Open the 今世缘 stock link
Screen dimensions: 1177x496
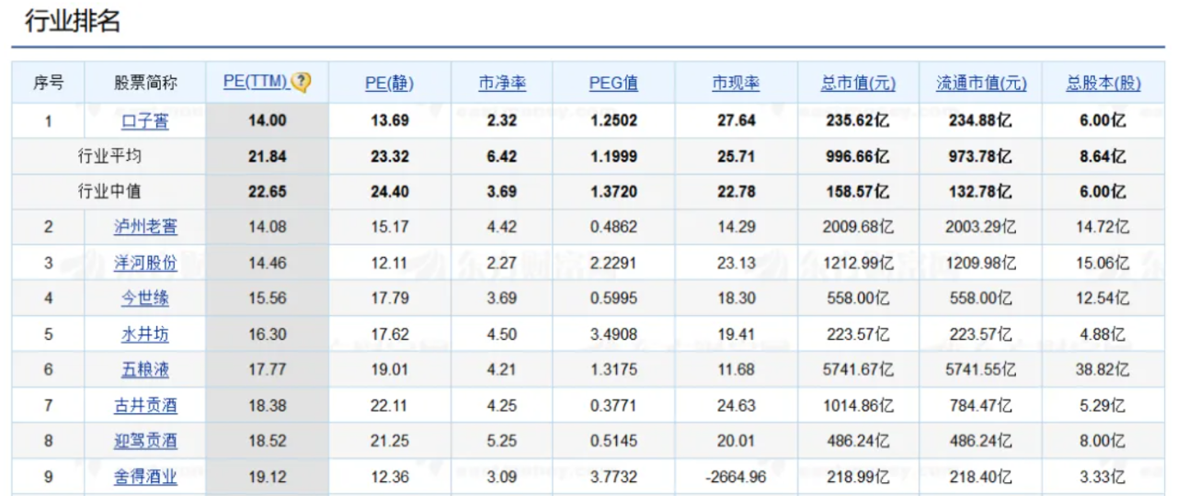[x=145, y=299]
